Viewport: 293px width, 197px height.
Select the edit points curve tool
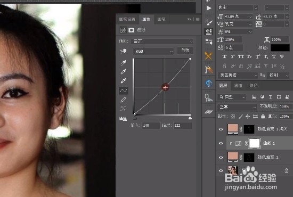point(124,91)
